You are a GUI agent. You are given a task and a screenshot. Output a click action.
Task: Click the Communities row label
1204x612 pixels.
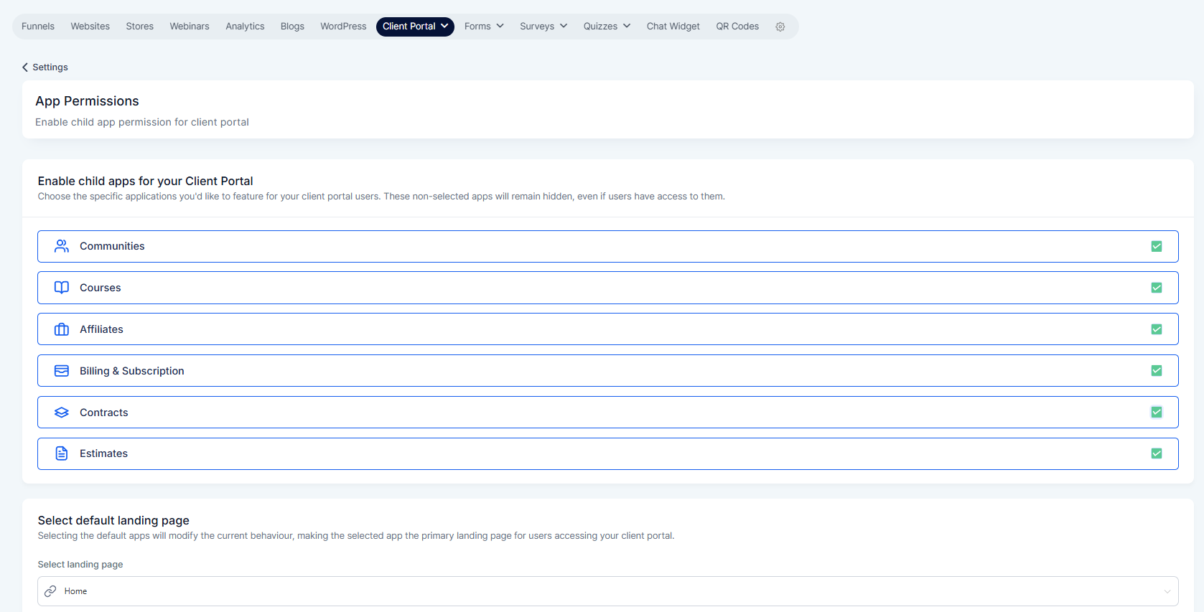[112, 246]
